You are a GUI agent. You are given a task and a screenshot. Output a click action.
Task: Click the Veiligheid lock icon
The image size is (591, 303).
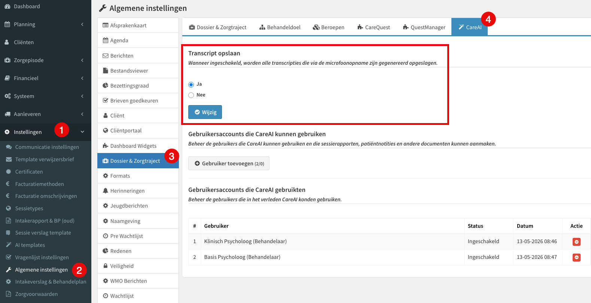pos(106,266)
